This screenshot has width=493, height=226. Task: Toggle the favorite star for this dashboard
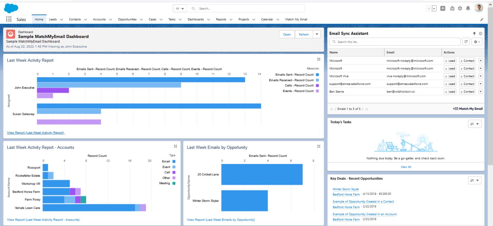[429, 8]
